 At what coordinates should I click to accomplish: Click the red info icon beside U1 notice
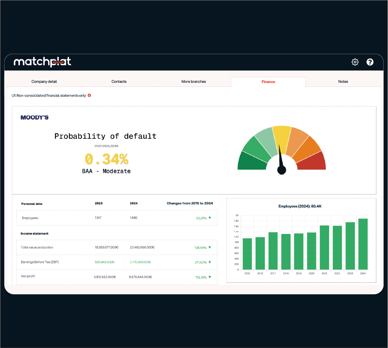click(89, 96)
